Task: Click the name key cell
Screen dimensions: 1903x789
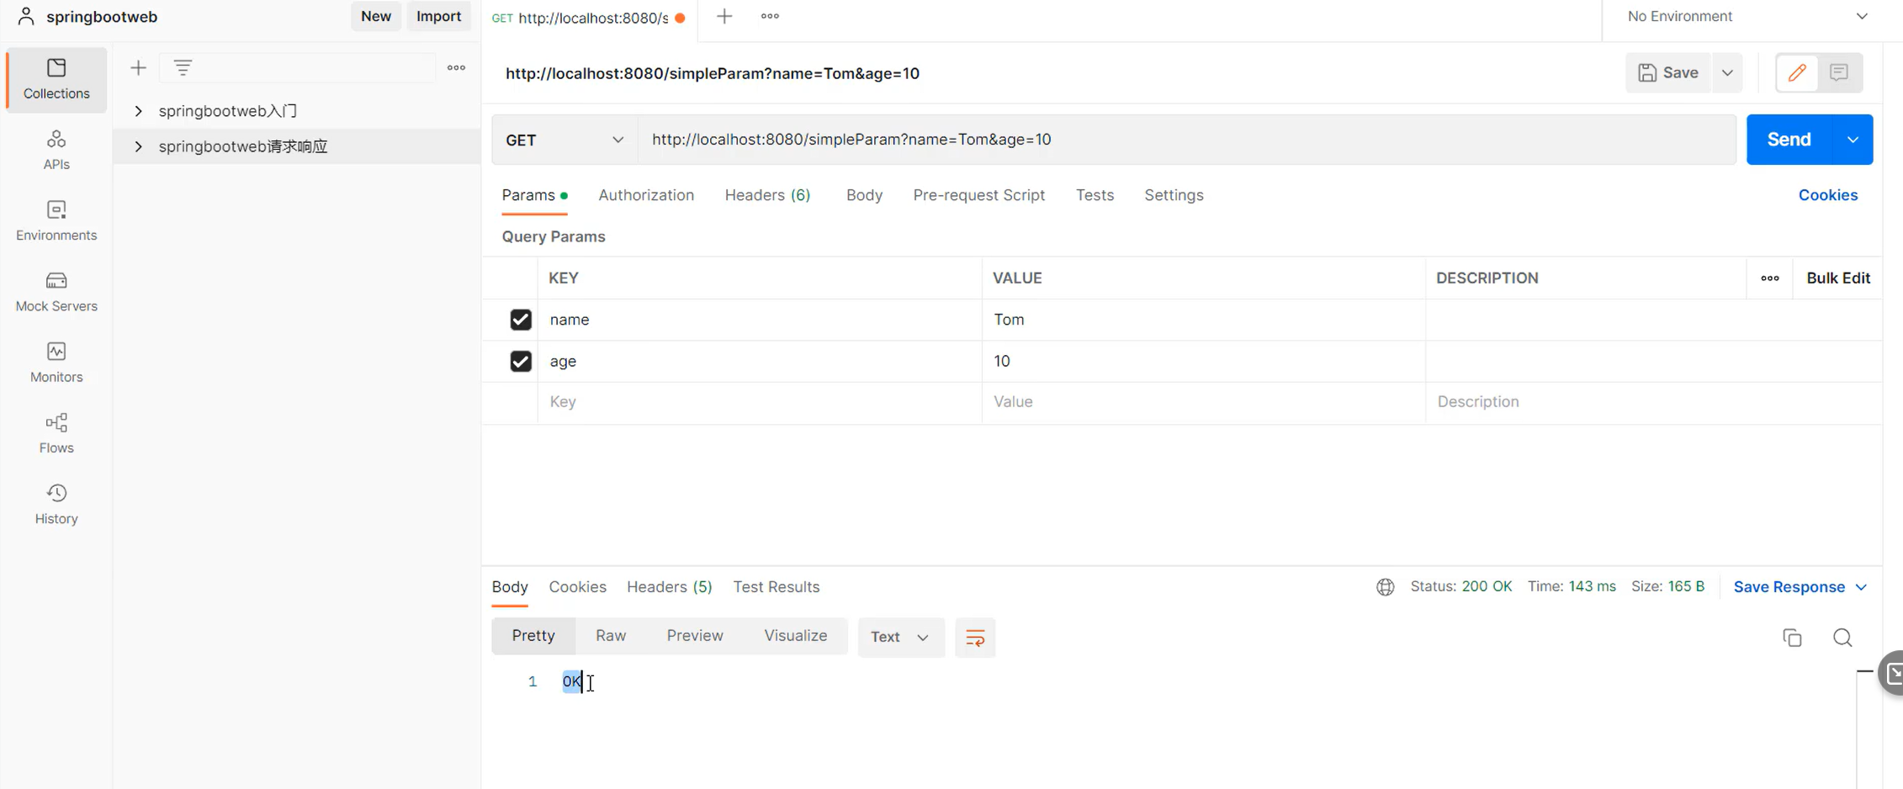Action: click(x=760, y=320)
